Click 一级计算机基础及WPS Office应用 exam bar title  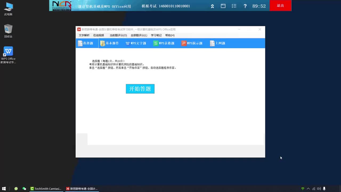(103, 6)
